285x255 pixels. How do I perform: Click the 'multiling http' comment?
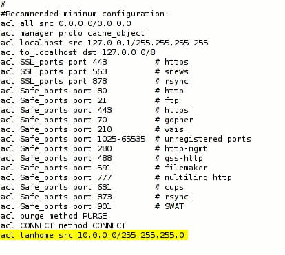click(198, 177)
